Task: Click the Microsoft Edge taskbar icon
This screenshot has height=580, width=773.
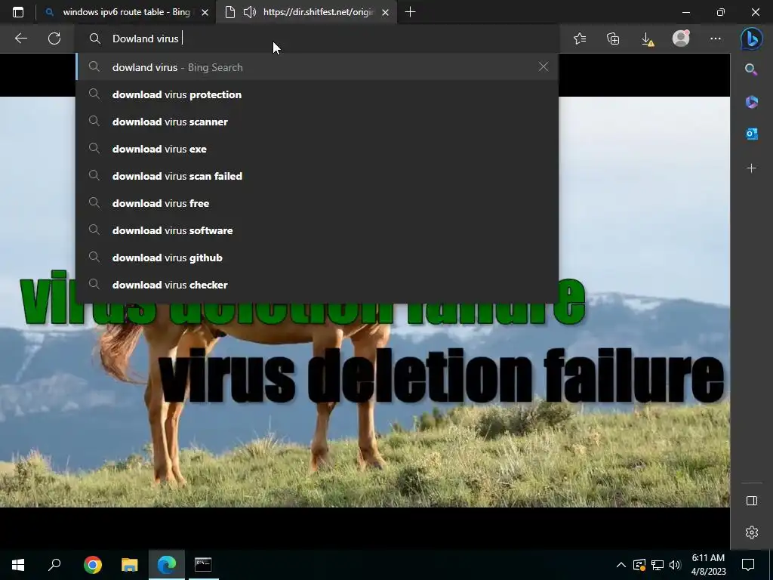Action: click(x=166, y=564)
